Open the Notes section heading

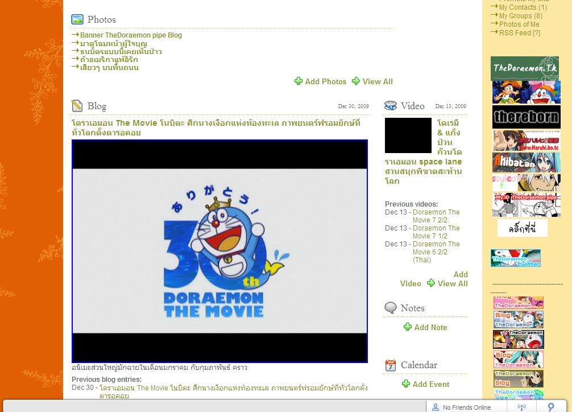point(413,308)
